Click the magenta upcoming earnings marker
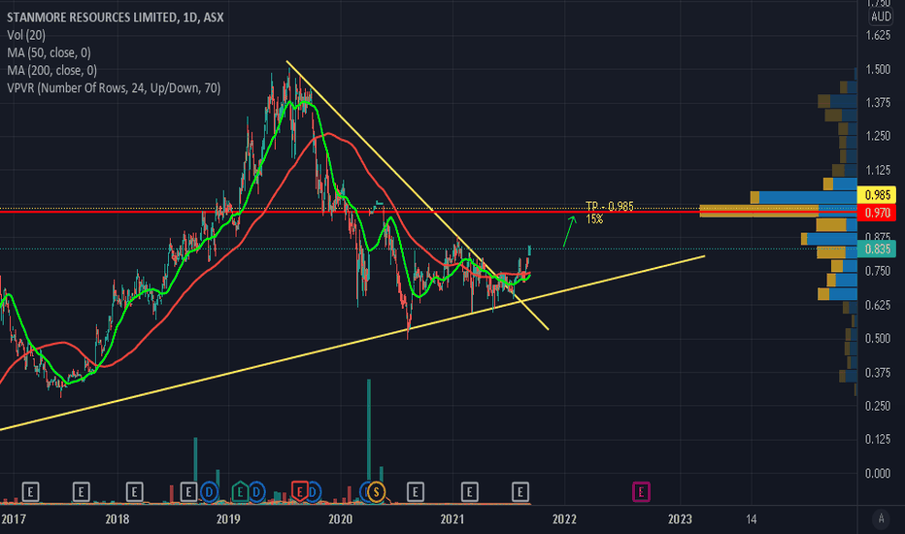905x534 pixels. 641,492
